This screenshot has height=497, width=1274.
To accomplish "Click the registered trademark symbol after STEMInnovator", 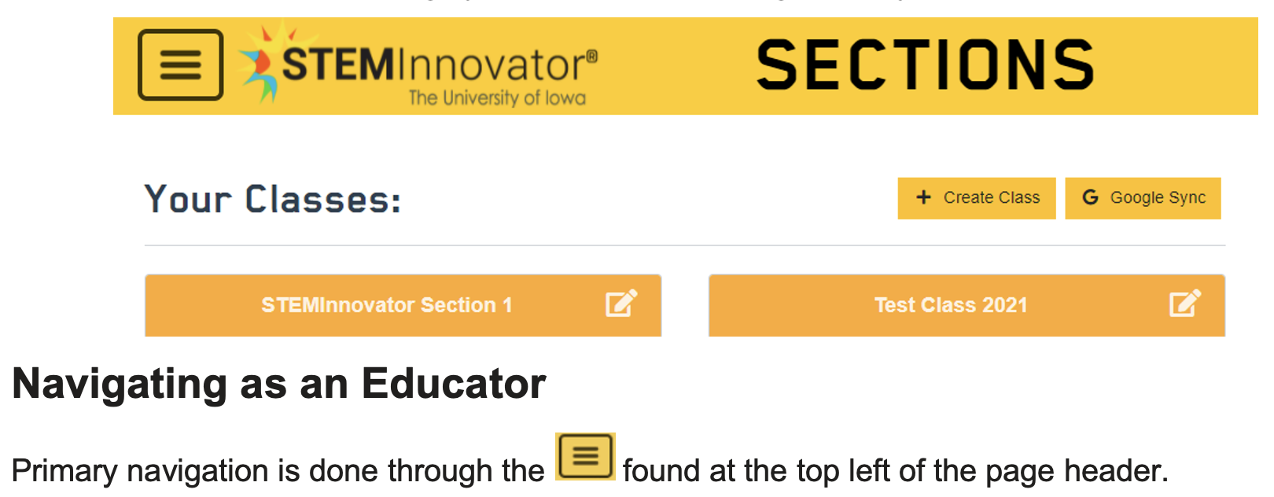I will click(x=592, y=56).
